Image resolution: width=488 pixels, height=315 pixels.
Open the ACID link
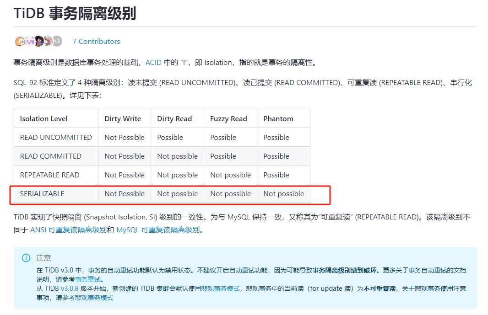[153, 63]
